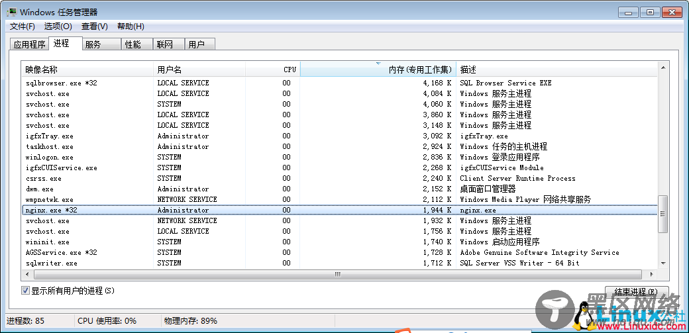Open the 文件(F) menu

tap(23, 26)
